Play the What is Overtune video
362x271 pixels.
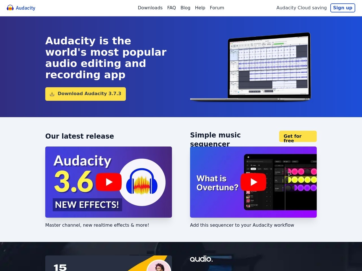click(x=253, y=182)
